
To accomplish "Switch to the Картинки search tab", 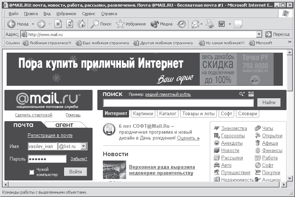I will pyautogui.click(x=143, y=114).
